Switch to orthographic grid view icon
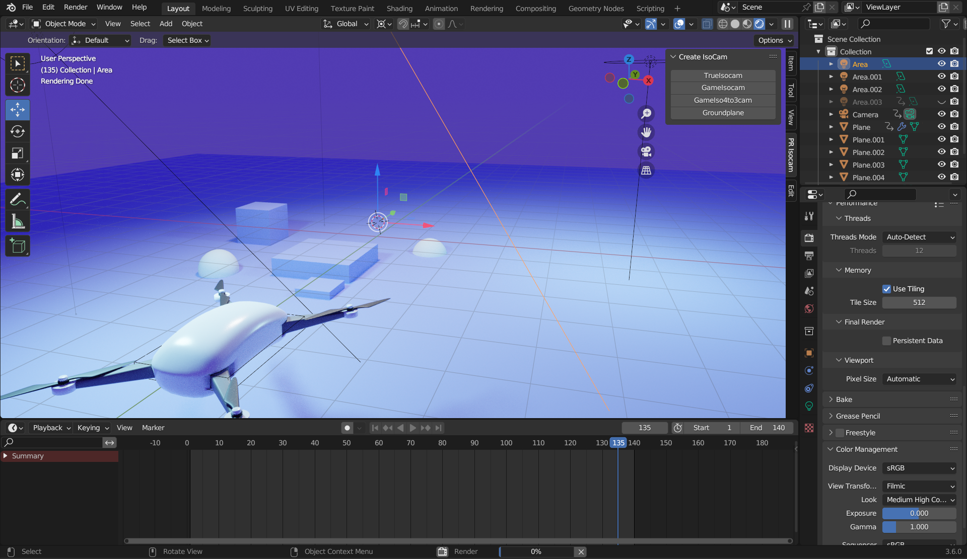Viewport: 967px width, 559px height. (x=646, y=171)
